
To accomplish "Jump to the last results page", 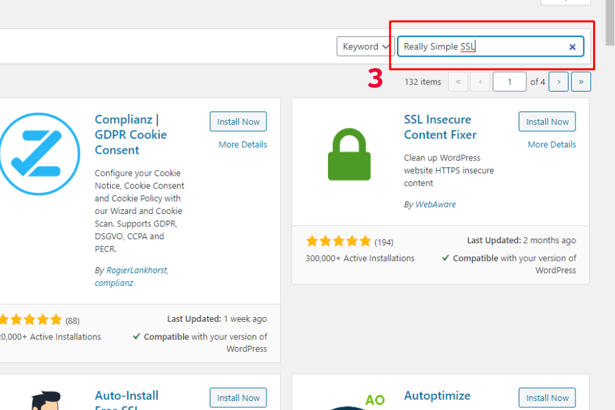I will click(581, 82).
